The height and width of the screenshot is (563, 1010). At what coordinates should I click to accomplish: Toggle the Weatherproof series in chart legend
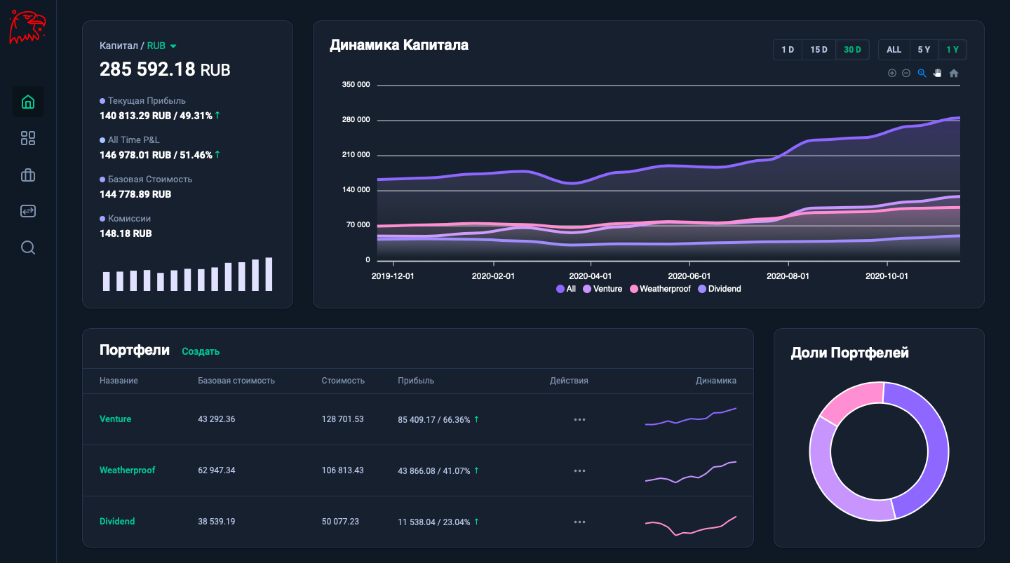660,289
